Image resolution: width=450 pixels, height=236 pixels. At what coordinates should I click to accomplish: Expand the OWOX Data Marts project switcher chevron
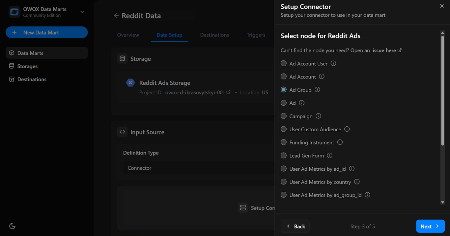(x=82, y=12)
